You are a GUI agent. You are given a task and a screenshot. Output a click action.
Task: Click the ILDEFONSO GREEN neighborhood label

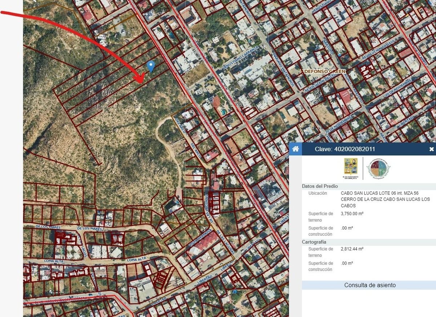(x=323, y=72)
